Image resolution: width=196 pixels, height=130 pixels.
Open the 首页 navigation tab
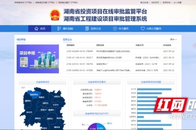click(40, 29)
